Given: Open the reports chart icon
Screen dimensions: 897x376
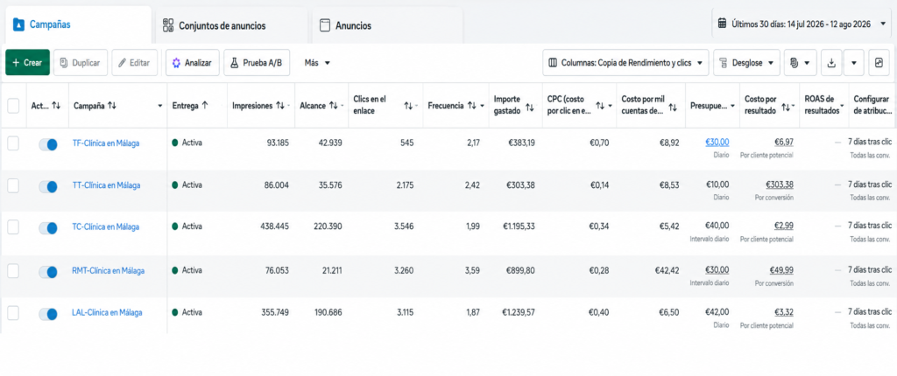Looking at the screenshot, I should pos(879,63).
